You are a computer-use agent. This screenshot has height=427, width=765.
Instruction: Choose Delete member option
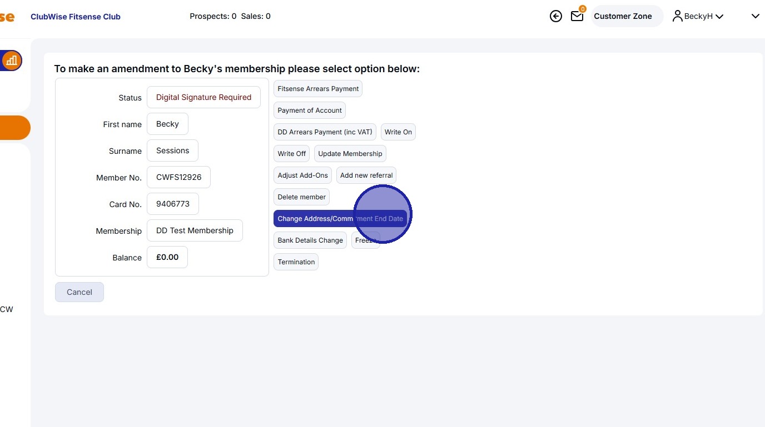(x=301, y=197)
